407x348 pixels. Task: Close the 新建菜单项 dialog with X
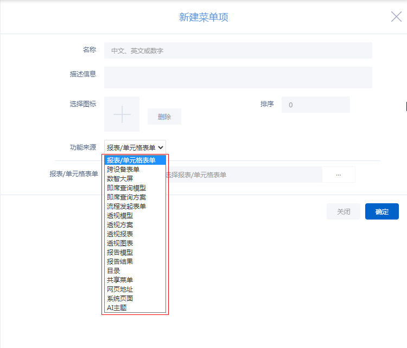coord(396,17)
